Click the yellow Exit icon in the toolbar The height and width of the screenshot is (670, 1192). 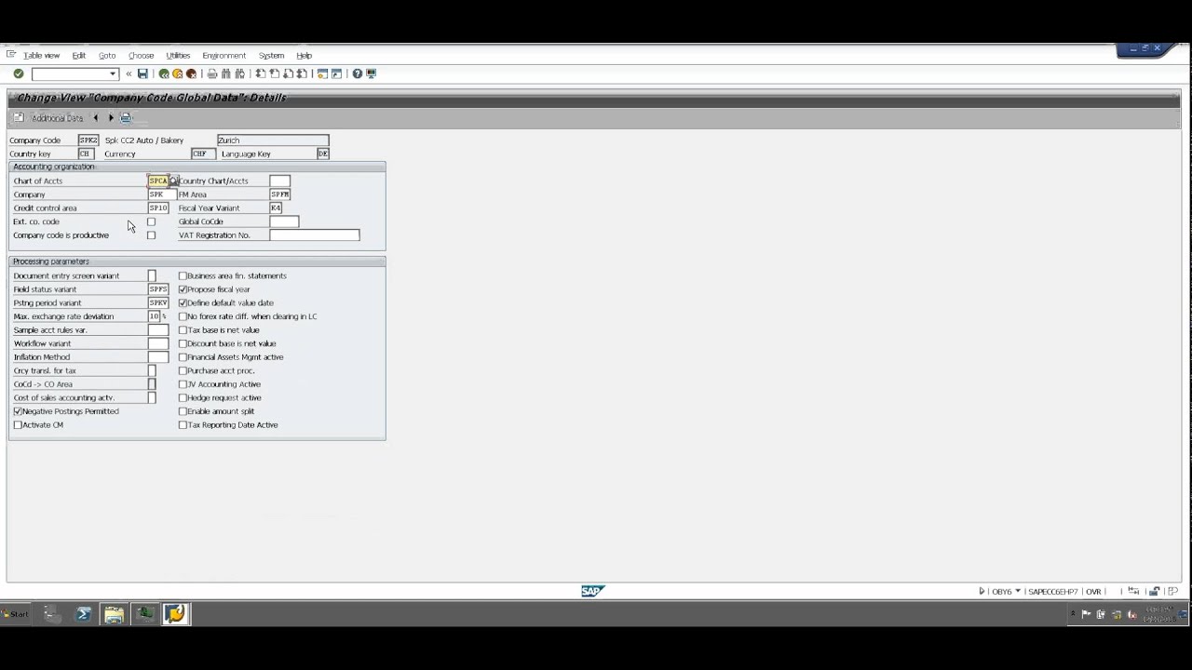click(x=177, y=74)
